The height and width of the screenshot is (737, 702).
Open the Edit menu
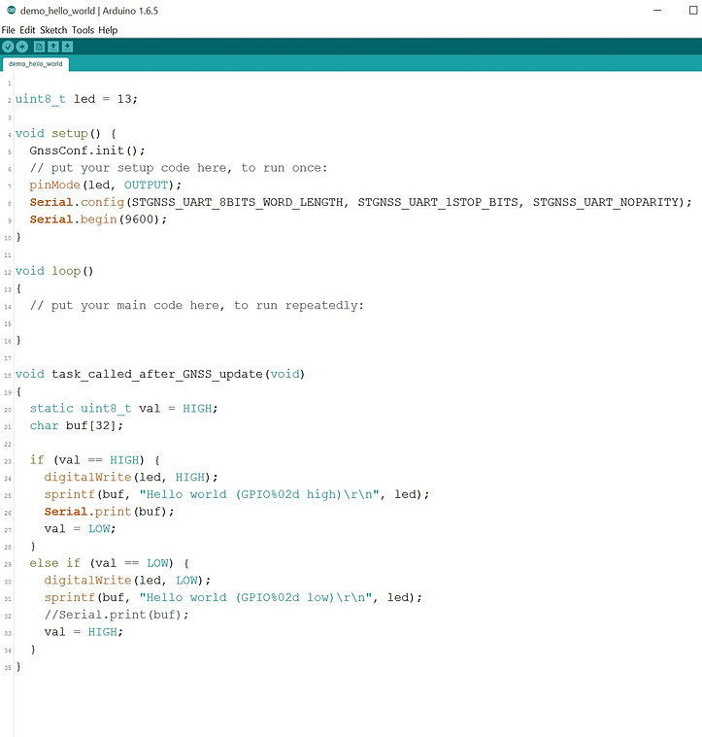[x=27, y=30]
